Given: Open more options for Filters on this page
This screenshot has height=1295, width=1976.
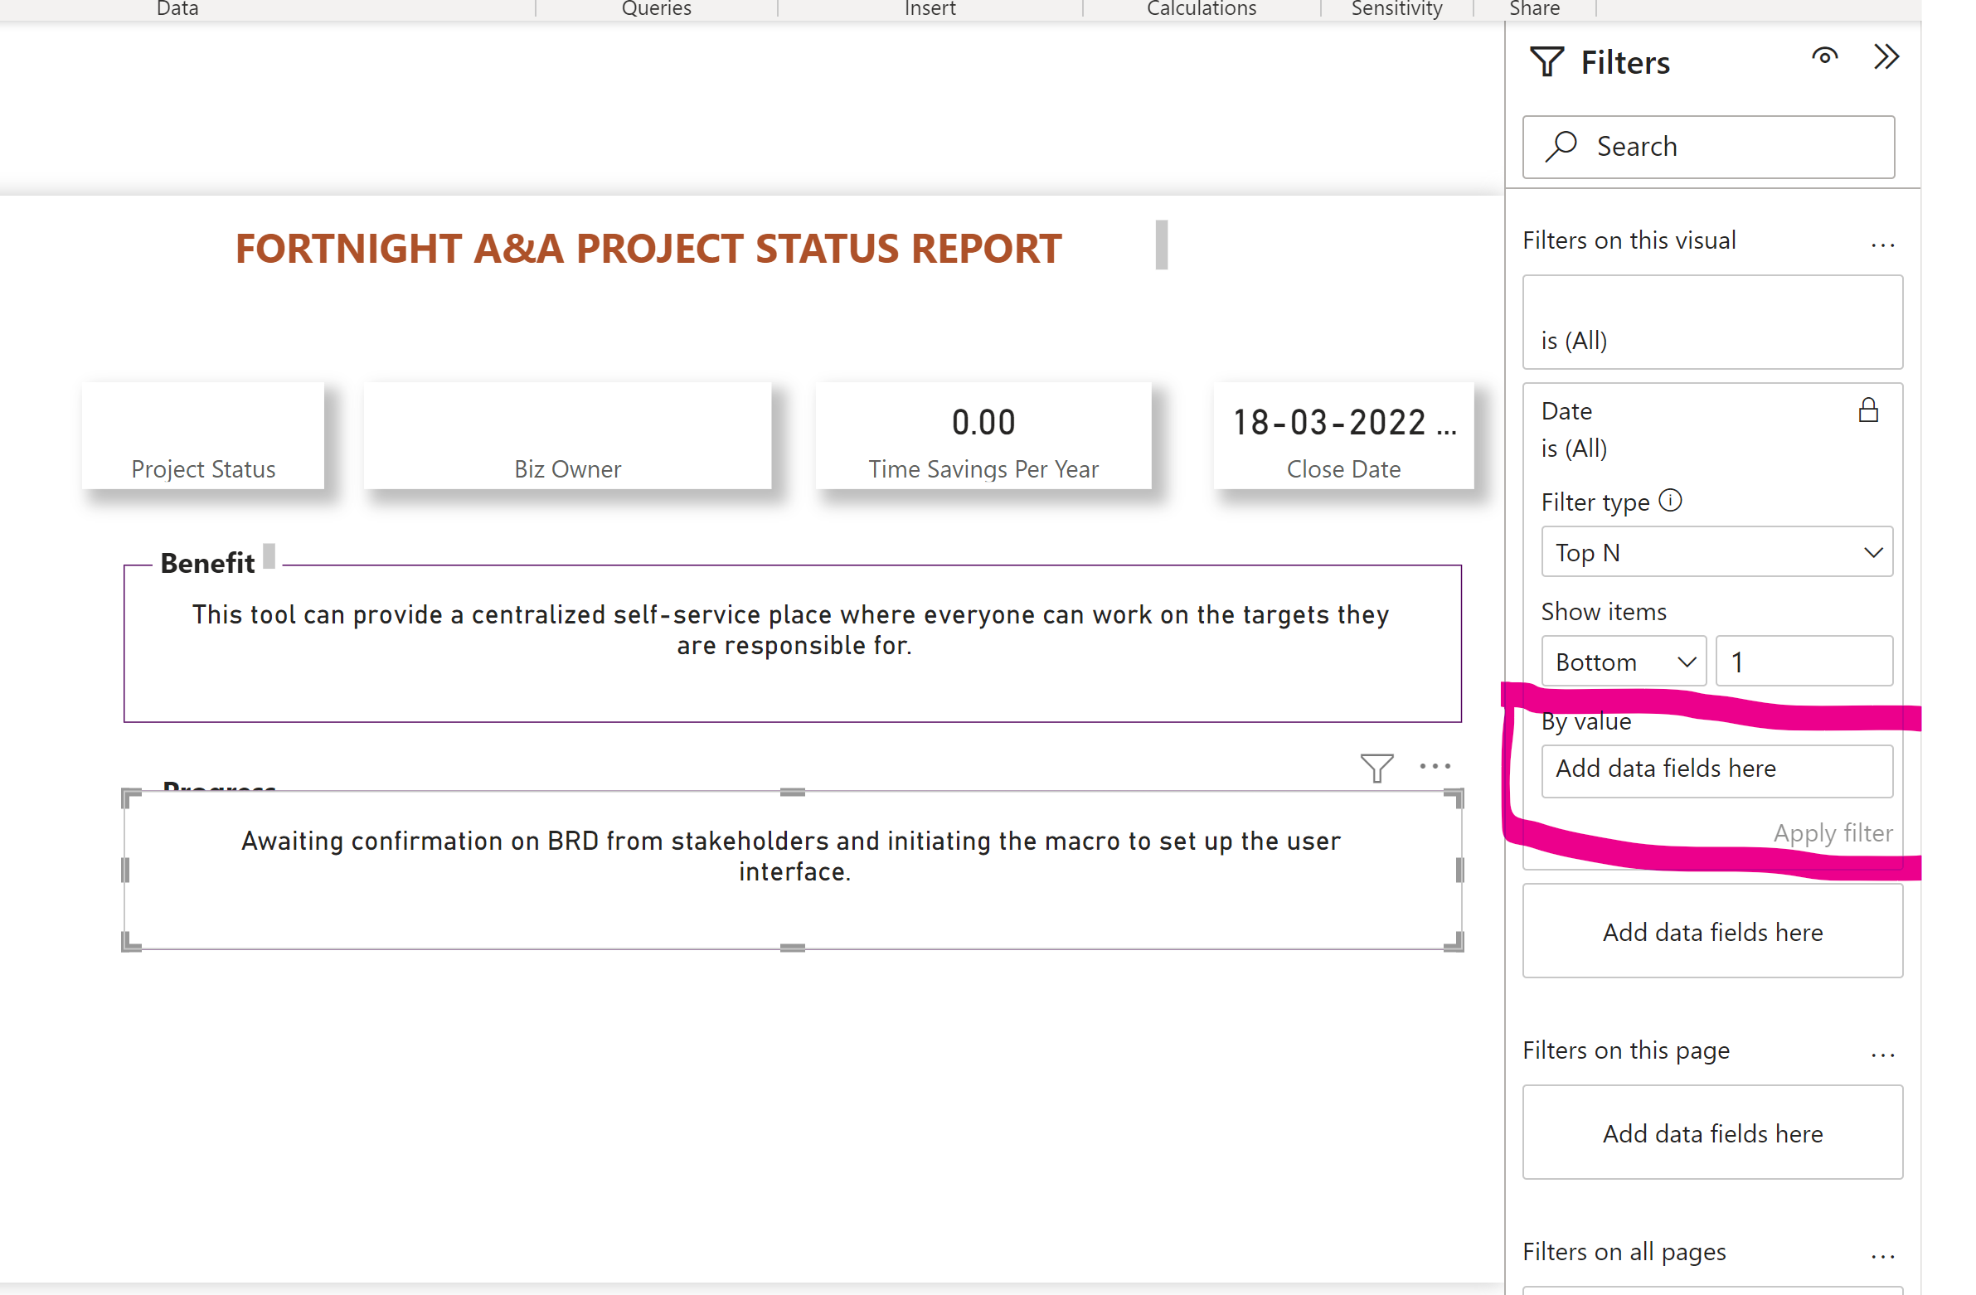Looking at the screenshot, I should pos(1882,1055).
